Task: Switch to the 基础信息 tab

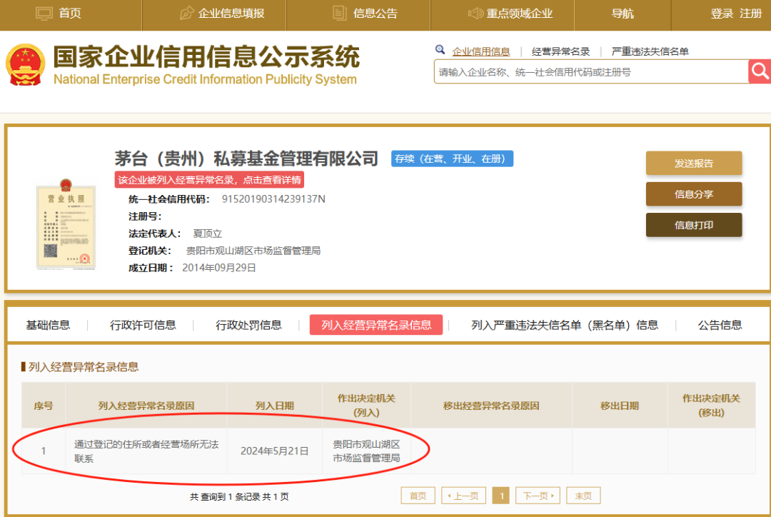Action: pos(47,324)
